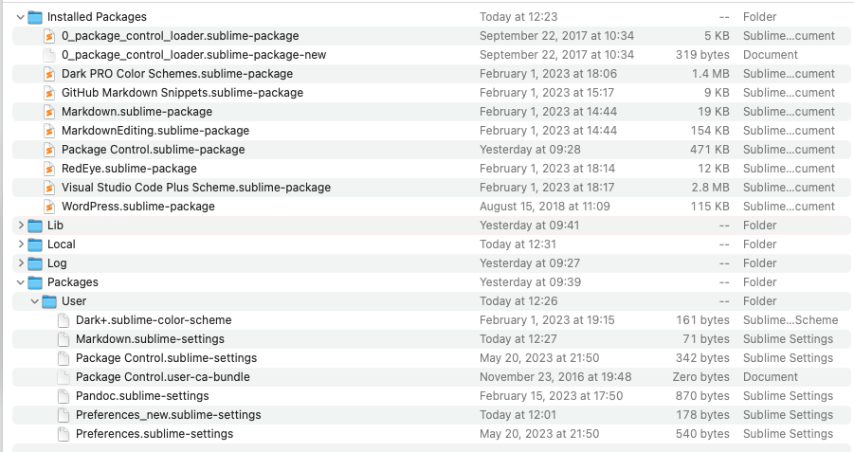Click the Sublime icon for RedEye.sublime-package
This screenshot has height=452, width=854.
coord(49,169)
